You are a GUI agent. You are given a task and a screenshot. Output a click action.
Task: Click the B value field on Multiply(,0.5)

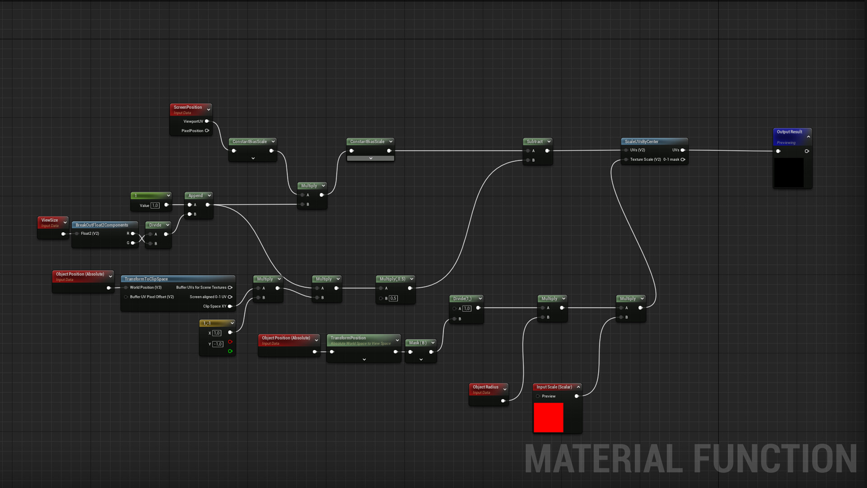(393, 299)
